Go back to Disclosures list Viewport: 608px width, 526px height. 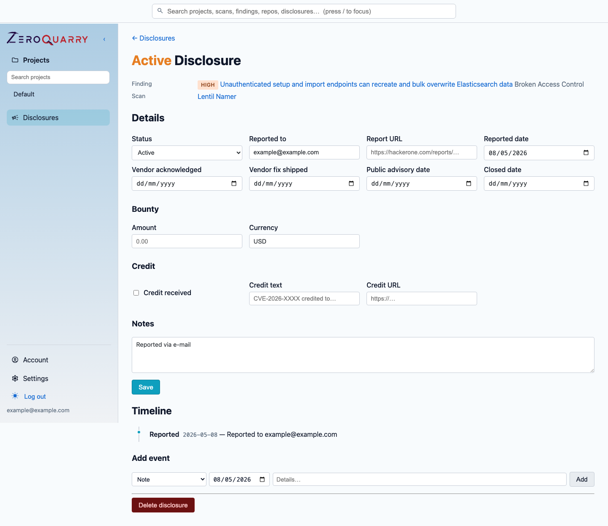tap(153, 38)
